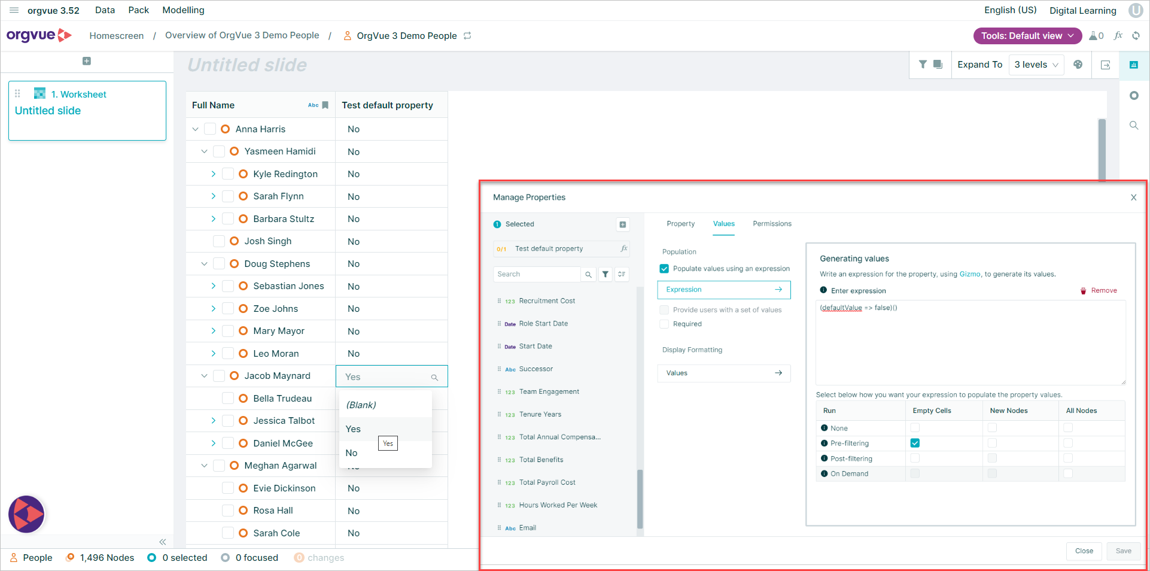The width and height of the screenshot is (1150, 571).
Task: Select the Untitled slide worksheet thumbnail
Action: coord(87,111)
